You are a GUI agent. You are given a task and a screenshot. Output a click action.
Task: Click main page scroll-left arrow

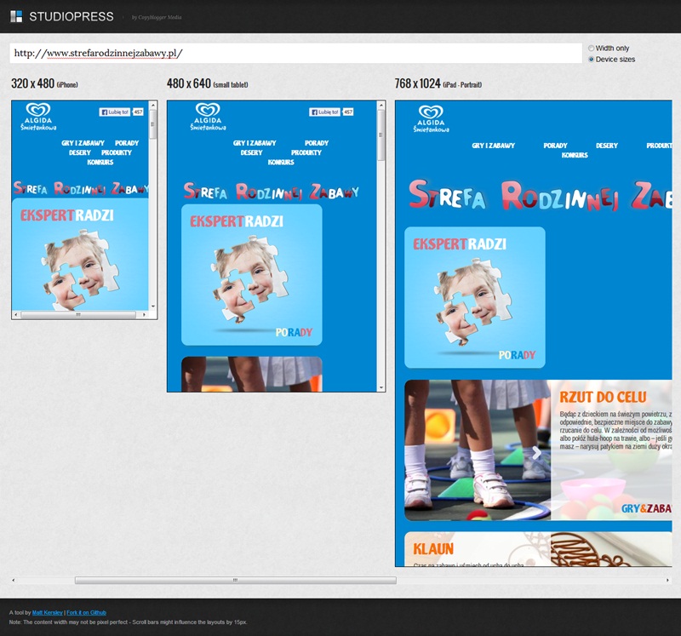coord(14,580)
